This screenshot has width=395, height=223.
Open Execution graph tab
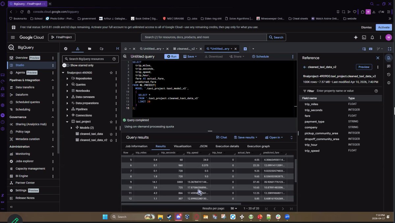pos(258,146)
